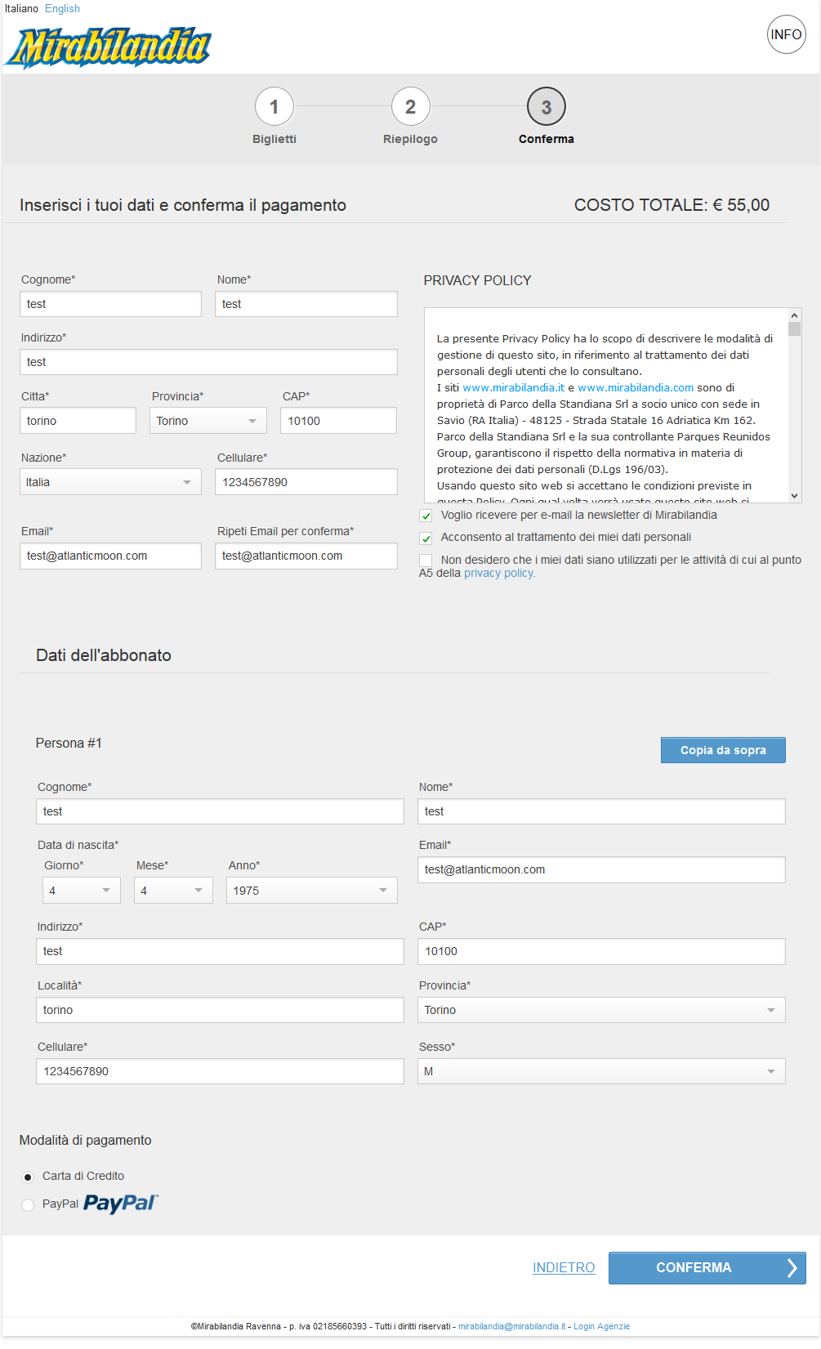Open the www.mirabilandia.com link
This screenshot has width=821, height=1349.
pyautogui.click(x=636, y=388)
